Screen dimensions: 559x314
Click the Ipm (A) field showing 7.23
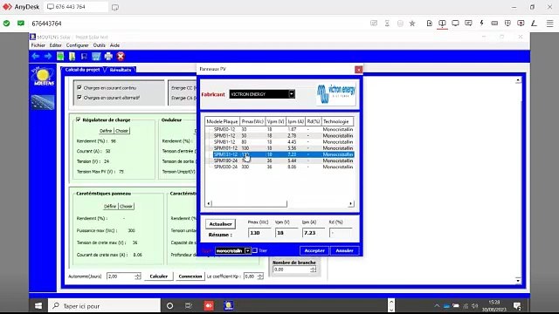(x=314, y=233)
